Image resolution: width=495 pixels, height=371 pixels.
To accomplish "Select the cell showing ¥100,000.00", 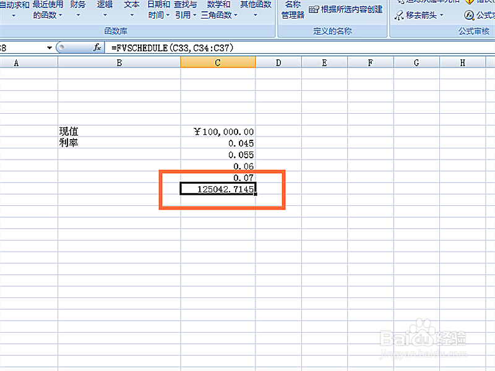I will [218, 131].
